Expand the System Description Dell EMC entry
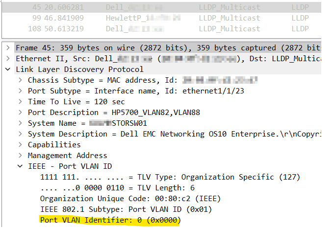Screen dimensions: 334x229 pos(20,134)
